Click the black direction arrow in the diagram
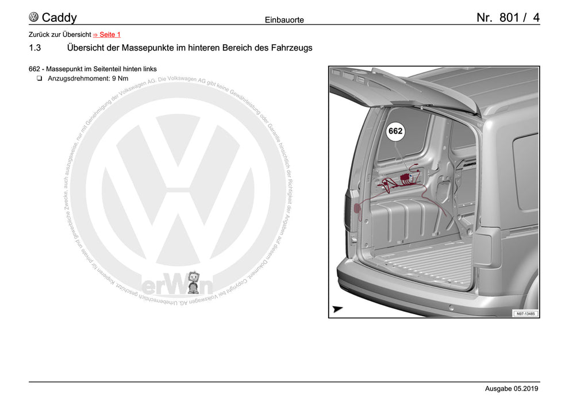This screenshot has height=402, width=569. [337, 309]
